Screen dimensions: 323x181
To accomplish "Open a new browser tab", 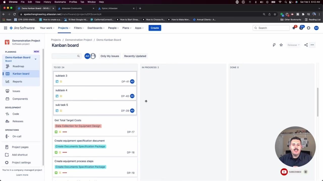I will 140,8.
